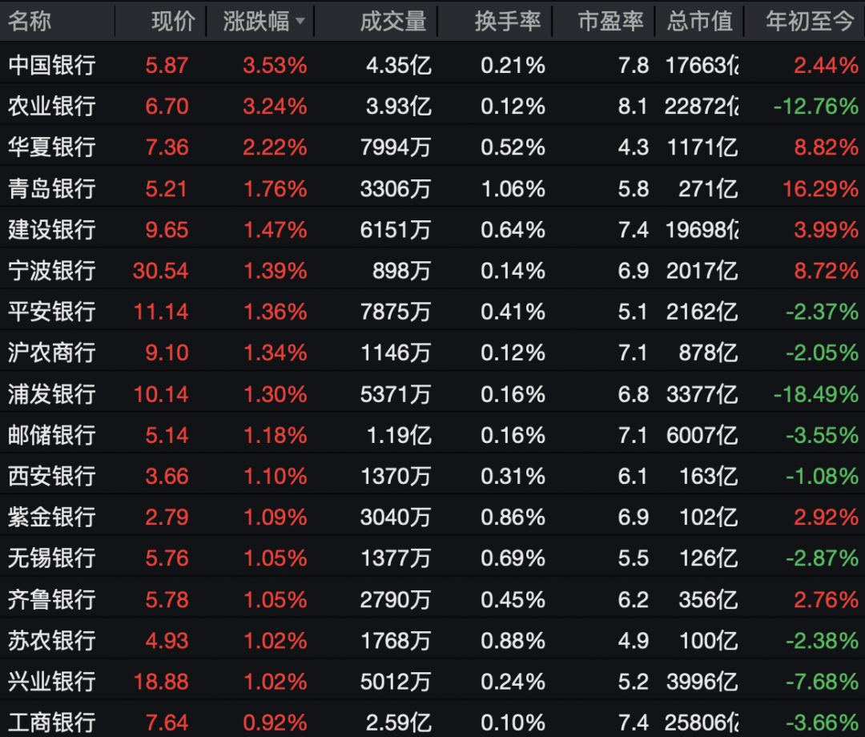Open 华夏银行 stock details
Viewport: 865px width, 737px height.
click(51, 147)
